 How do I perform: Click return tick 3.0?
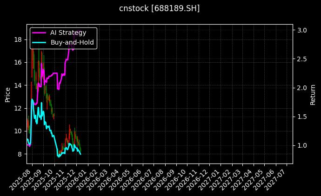point(302,30)
